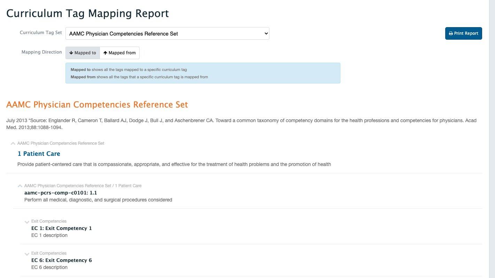Open the Curriculum Tag Set dropdown
This screenshot has width=495, height=278.
(167, 33)
